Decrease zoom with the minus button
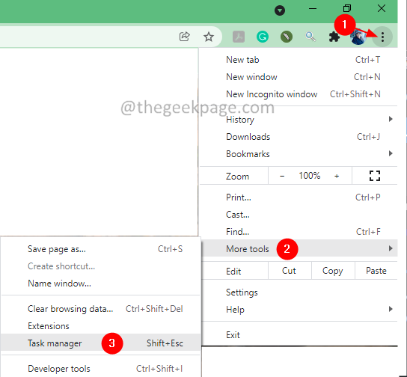The width and height of the screenshot is (407, 377). coord(282,176)
